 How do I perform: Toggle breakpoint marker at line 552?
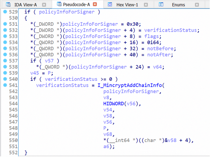5,153
